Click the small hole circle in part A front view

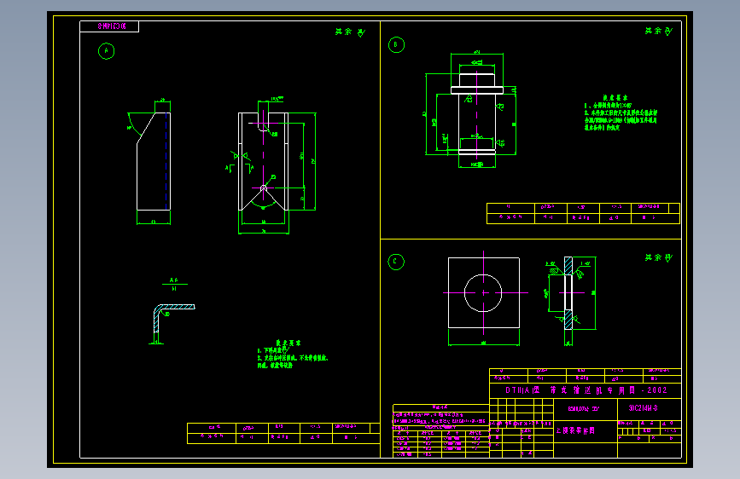[x=264, y=188]
